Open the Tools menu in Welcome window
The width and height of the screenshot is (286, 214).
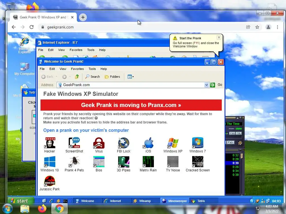point(92,69)
